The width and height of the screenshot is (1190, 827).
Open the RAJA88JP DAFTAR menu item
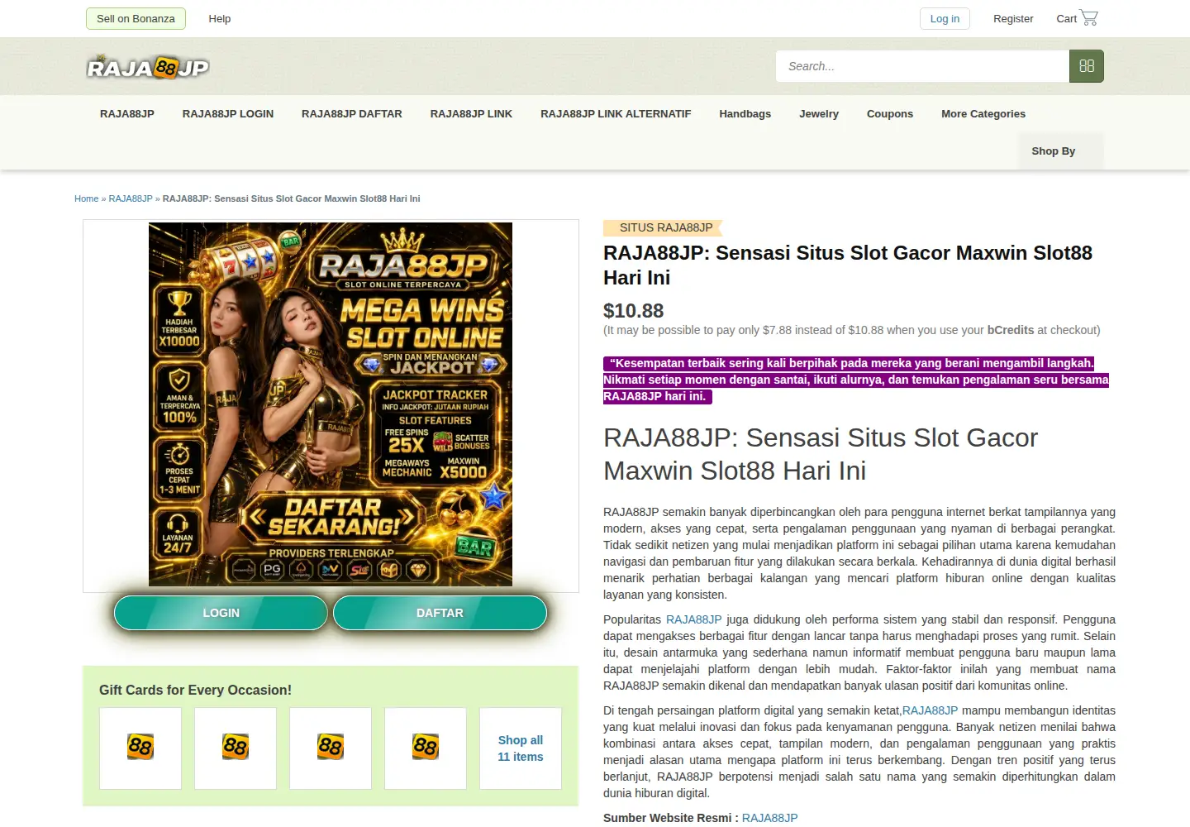(x=352, y=114)
